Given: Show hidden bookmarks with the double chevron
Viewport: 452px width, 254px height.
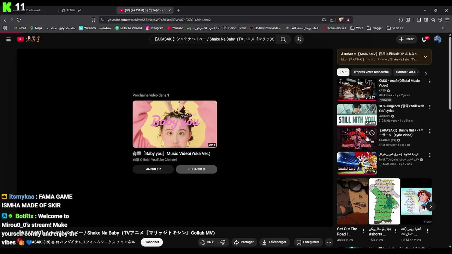Looking at the screenshot, I should 444,28.
